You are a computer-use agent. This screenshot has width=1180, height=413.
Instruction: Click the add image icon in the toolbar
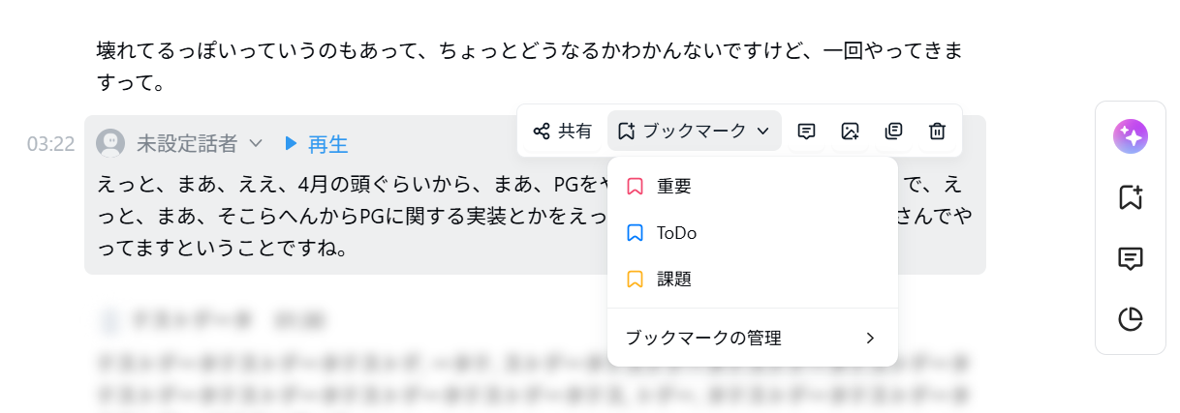click(x=850, y=131)
